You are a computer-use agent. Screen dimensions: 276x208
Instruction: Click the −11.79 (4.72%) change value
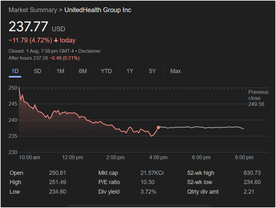pos(30,40)
